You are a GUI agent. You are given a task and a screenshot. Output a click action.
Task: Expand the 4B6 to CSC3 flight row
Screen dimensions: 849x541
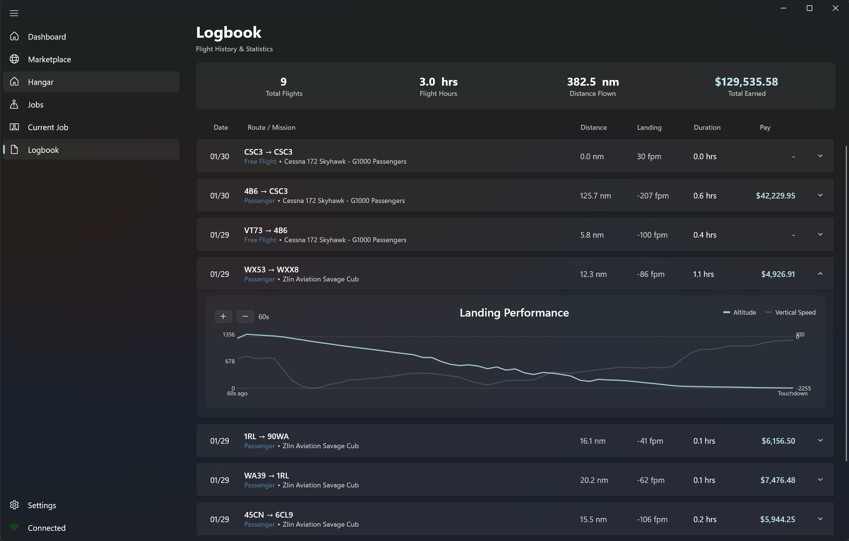820,195
